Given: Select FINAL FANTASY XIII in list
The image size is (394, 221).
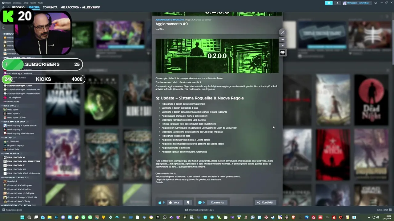Looking at the screenshot, I should tap(16, 169).
